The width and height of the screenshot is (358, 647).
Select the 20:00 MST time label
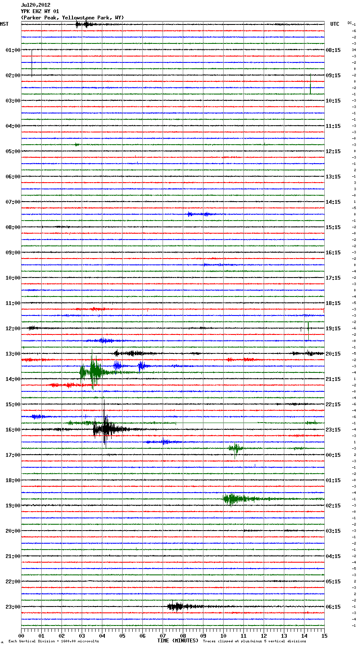[x=13, y=531]
